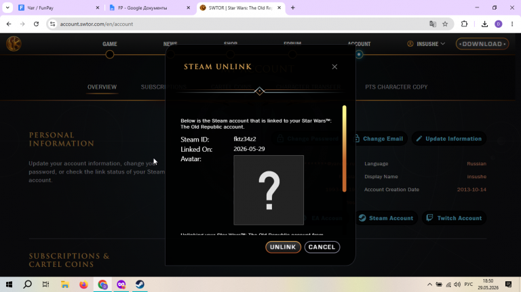Click the DOWNLOAD button
This screenshot has width=521, height=292.
[482, 44]
